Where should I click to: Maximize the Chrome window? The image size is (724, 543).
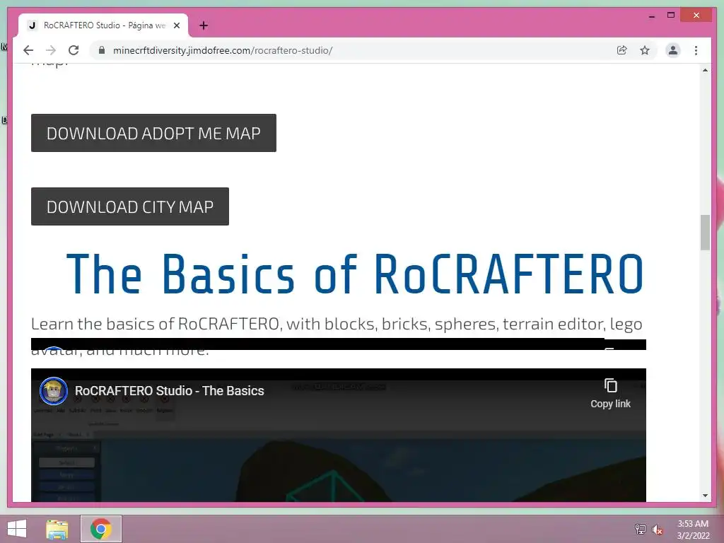(671, 16)
